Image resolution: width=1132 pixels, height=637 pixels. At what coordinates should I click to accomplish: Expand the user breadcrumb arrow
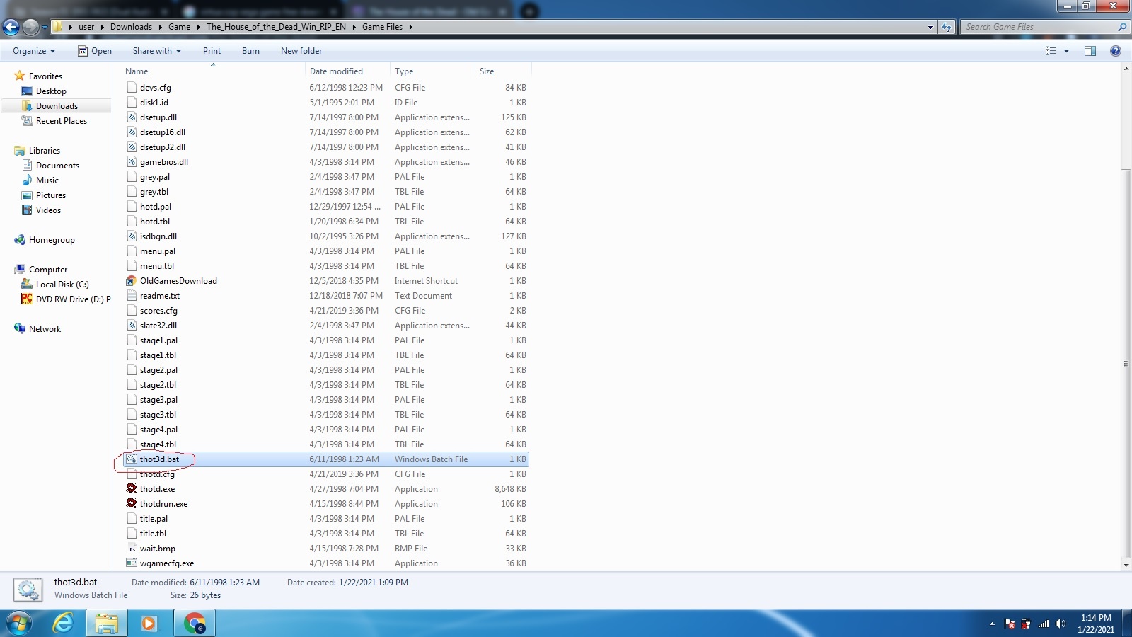(x=102, y=27)
